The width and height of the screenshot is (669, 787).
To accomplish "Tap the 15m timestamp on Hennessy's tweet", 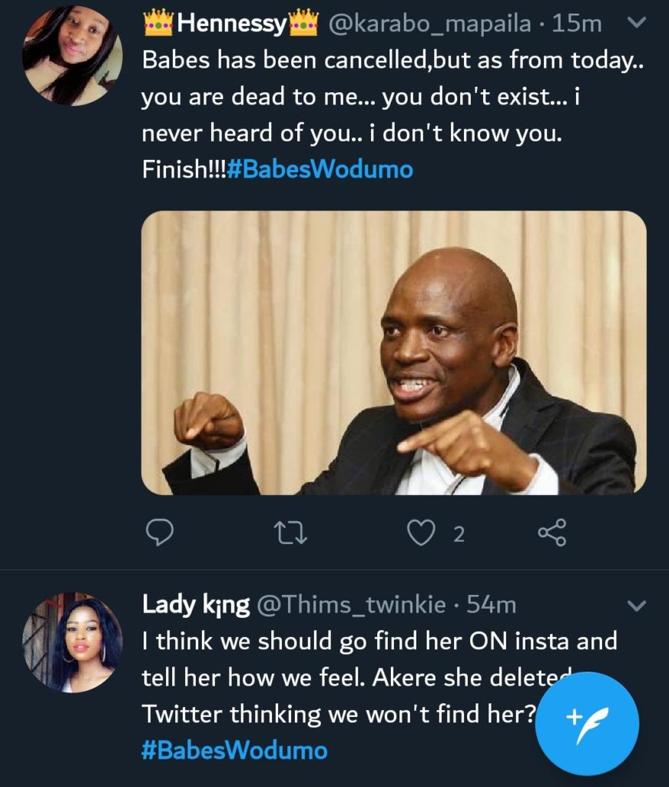I will (577, 25).
